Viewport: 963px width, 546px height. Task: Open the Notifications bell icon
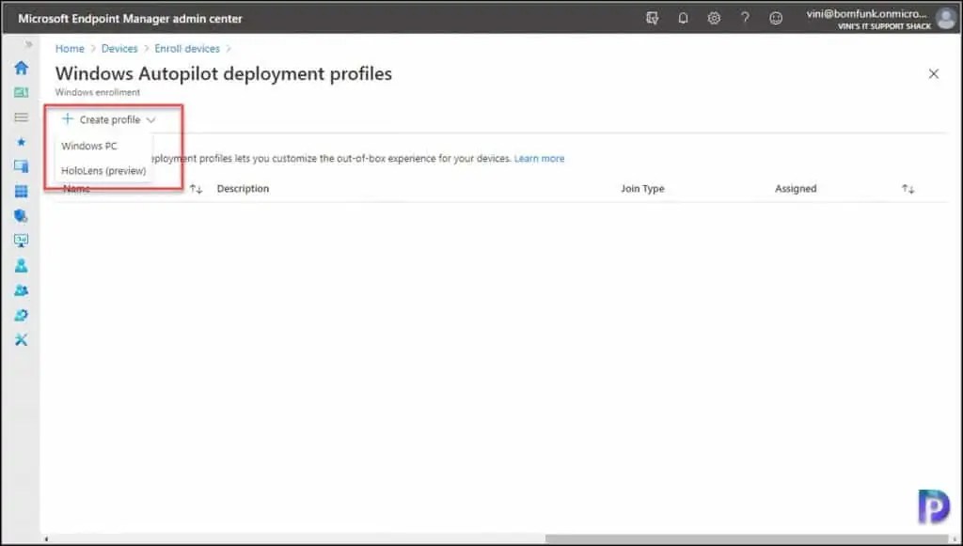[683, 17]
